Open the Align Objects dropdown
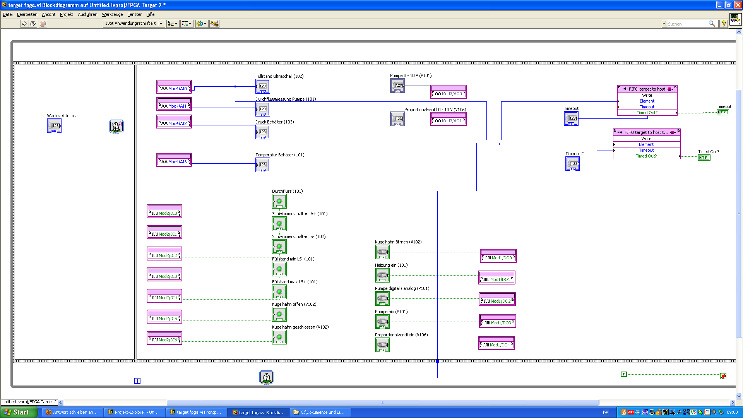The image size is (743, 418). coord(173,24)
